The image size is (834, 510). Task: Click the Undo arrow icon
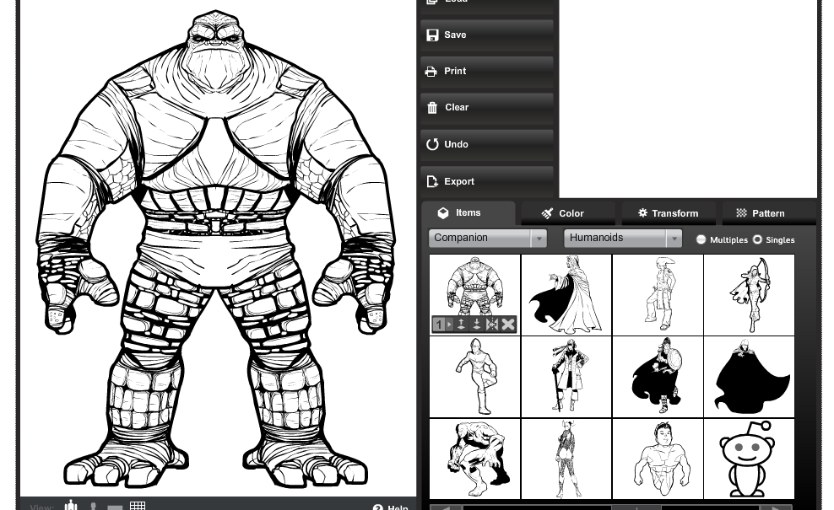pos(432,144)
